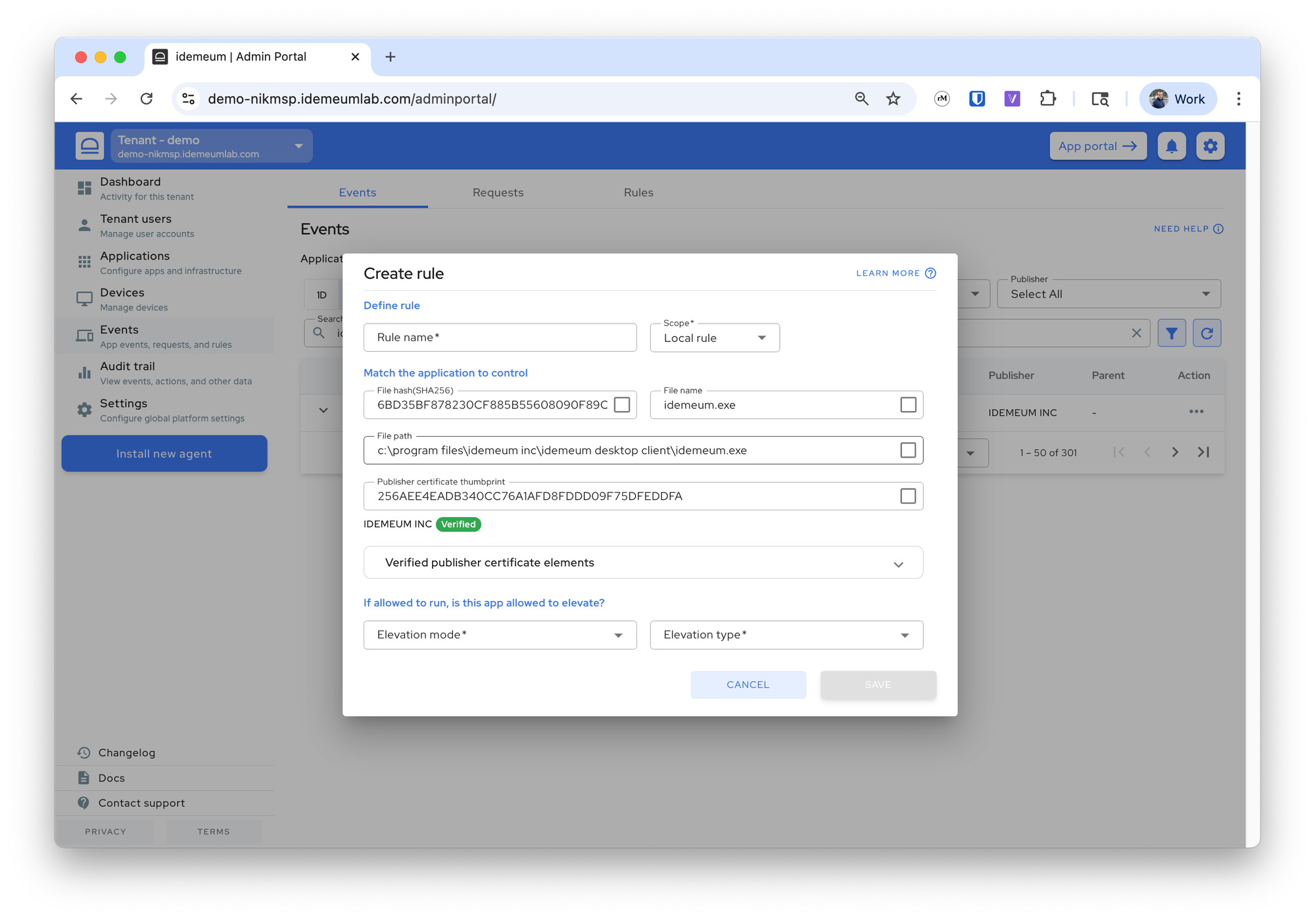
Task: Click the refresh events icon button
Action: tap(1207, 333)
